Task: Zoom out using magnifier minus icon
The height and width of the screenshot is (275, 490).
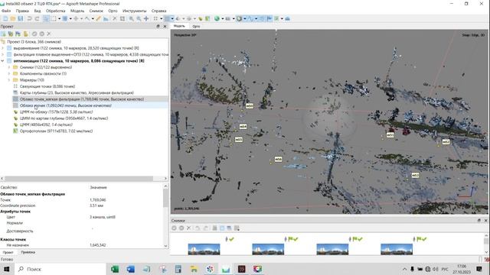Action: point(139,18)
